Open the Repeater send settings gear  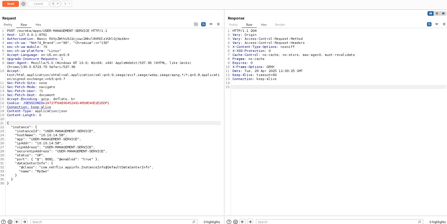tap(24, 4)
